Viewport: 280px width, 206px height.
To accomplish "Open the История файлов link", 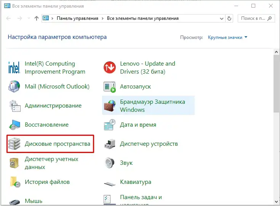I will 47,182.
